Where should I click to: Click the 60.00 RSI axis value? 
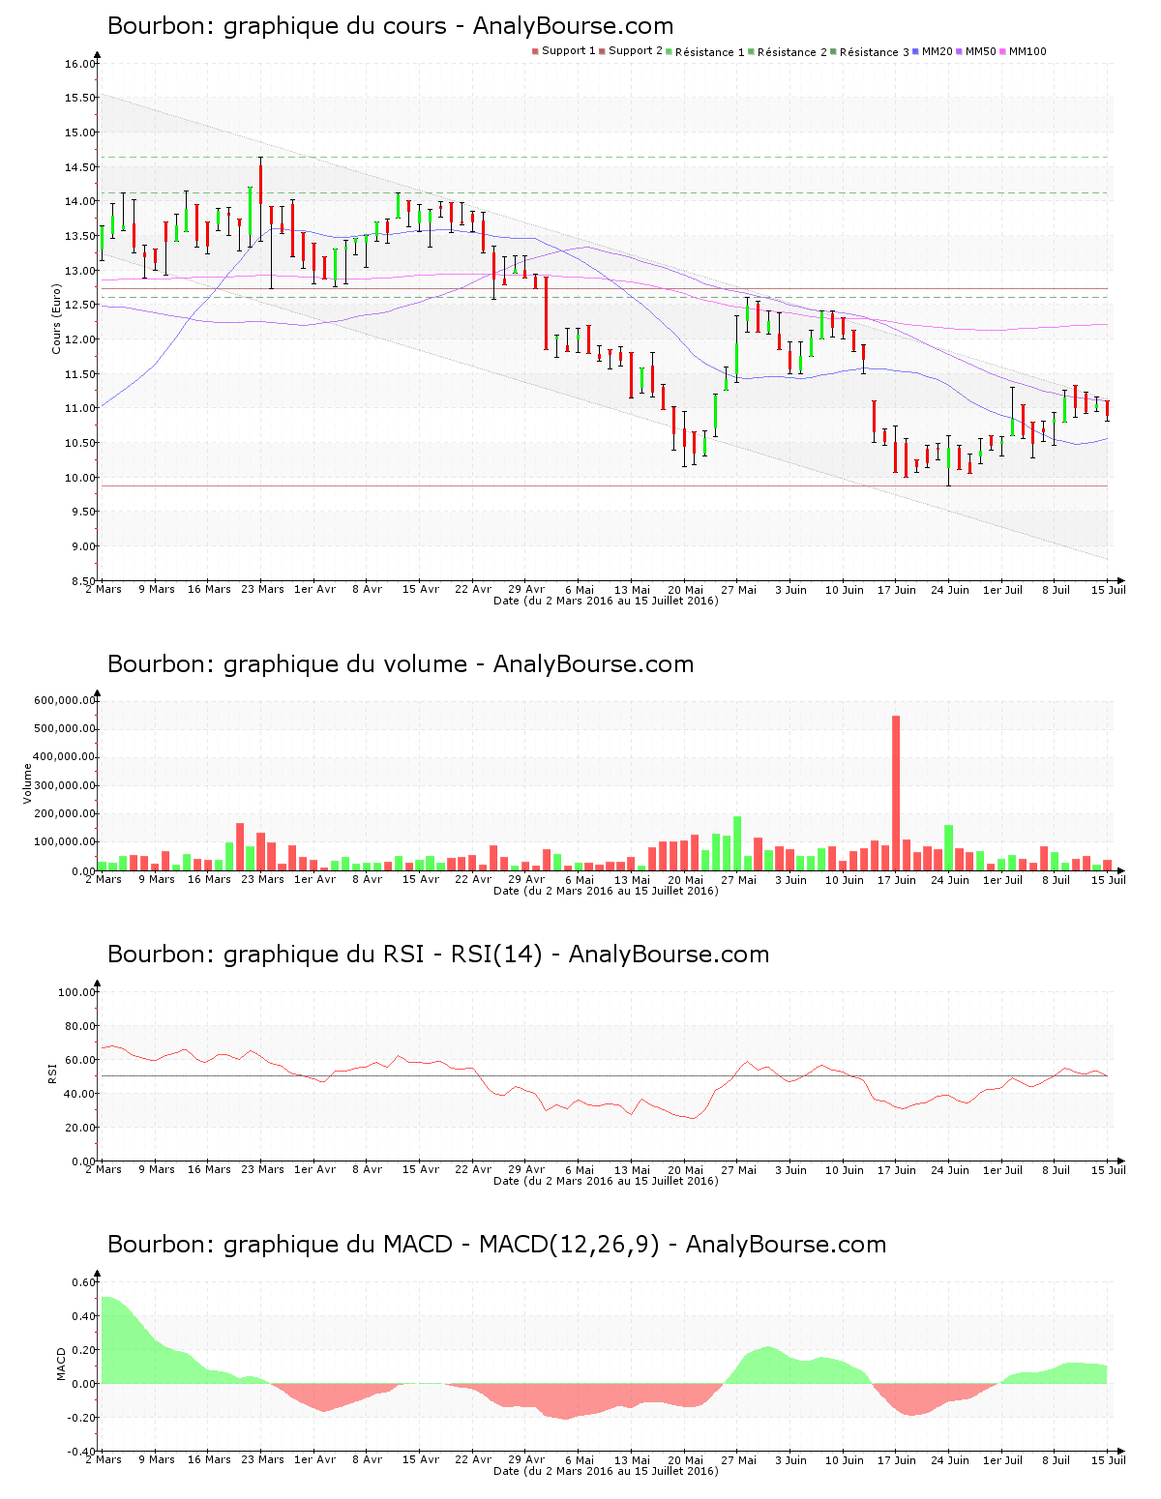(x=80, y=1060)
